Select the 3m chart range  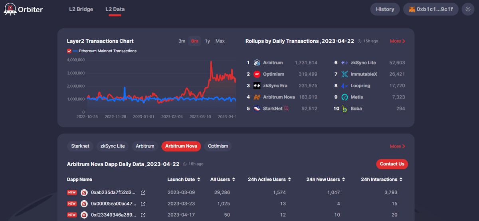click(x=182, y=41)
